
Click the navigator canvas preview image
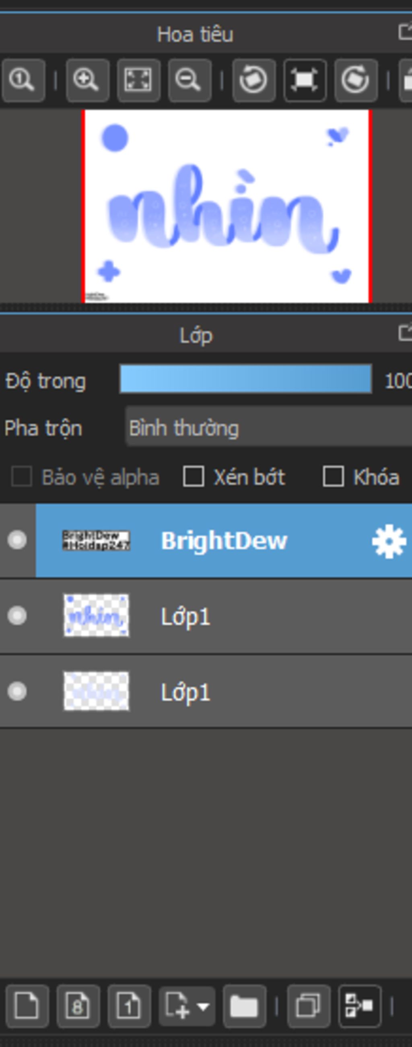click(x=227, y=206)
